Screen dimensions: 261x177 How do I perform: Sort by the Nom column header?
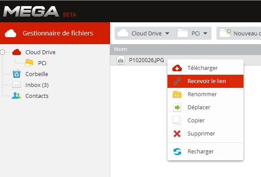(x=121, y=49)
